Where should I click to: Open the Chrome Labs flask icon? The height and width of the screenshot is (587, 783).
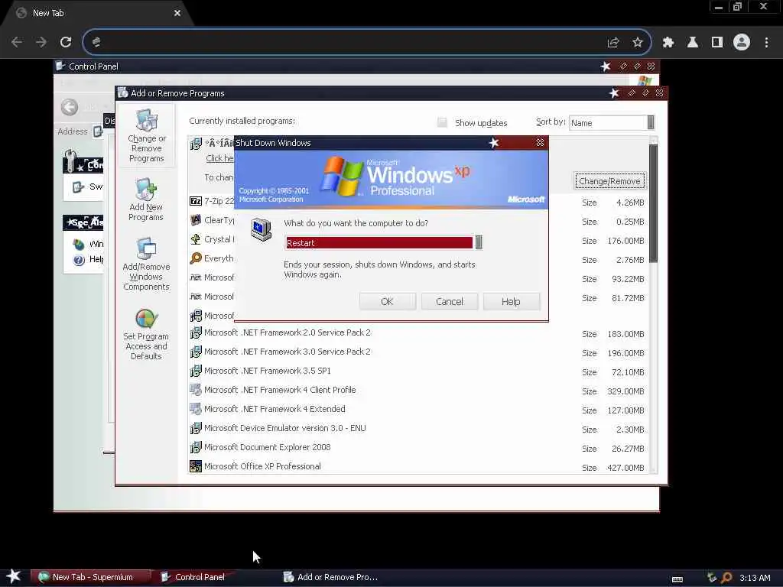[x=693, y=43]
